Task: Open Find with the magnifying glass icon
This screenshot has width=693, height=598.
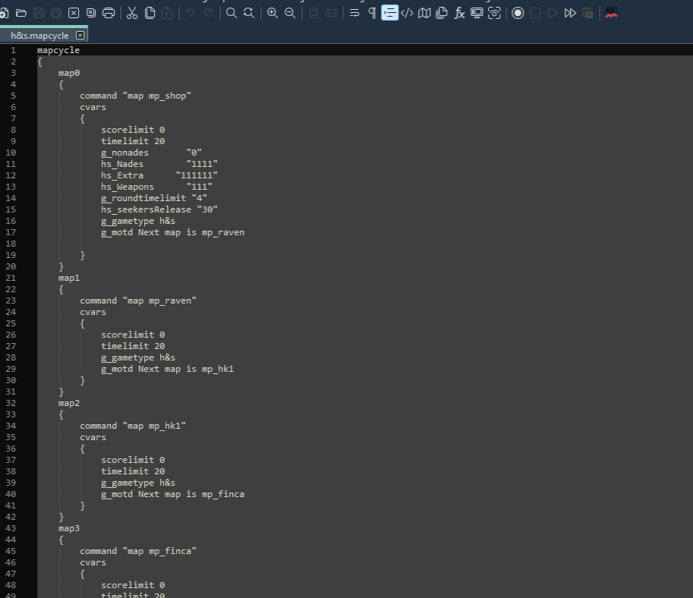Action: [x=232, y=13]
